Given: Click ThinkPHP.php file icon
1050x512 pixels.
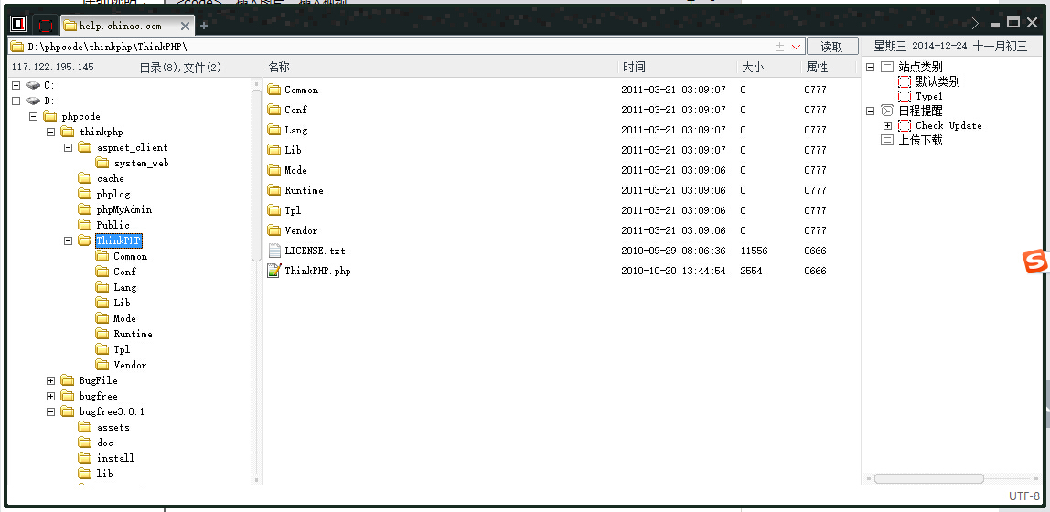Looking at the screenshot, I should [x=273, y=271].
